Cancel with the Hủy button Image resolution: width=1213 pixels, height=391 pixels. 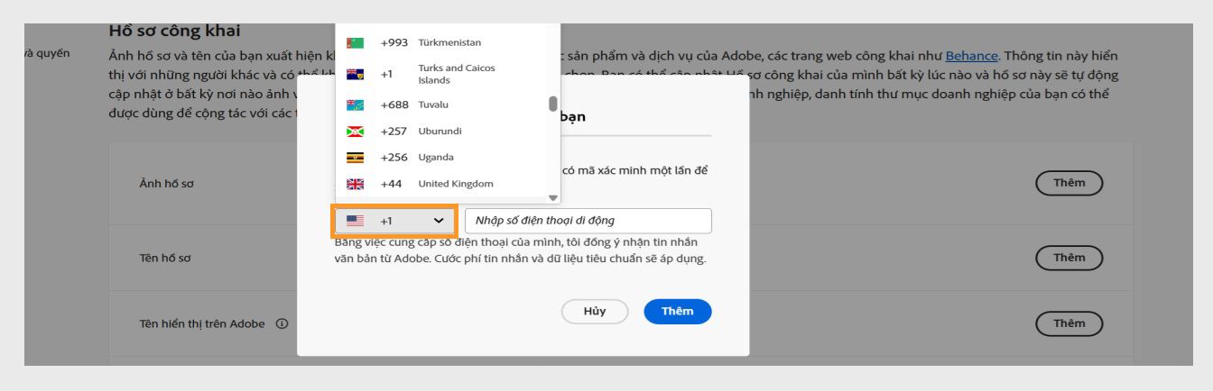coord(594,312)
